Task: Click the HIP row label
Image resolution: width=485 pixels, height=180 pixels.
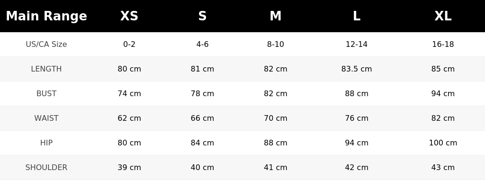Action: click(46, 143)
